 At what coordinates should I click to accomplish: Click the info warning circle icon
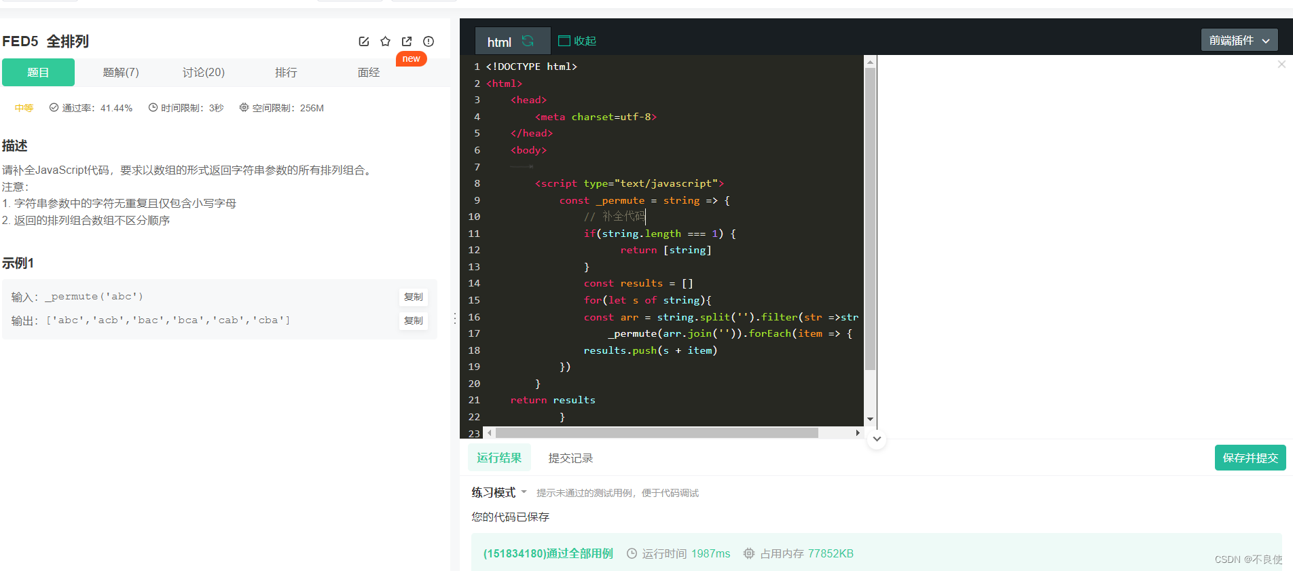point(429,41)
